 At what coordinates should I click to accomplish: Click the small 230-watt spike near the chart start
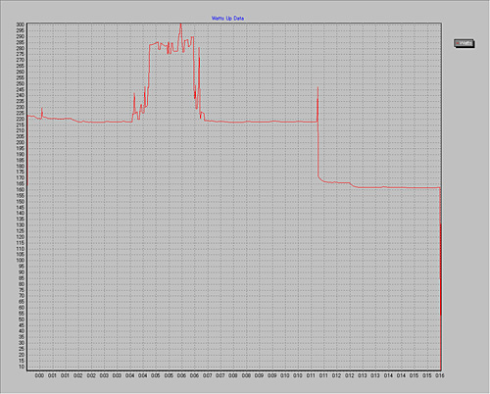tap(42, 109)
